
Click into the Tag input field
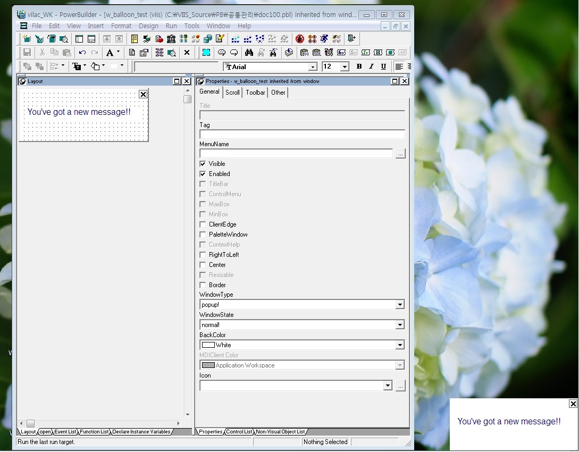[x=301, y=135]
